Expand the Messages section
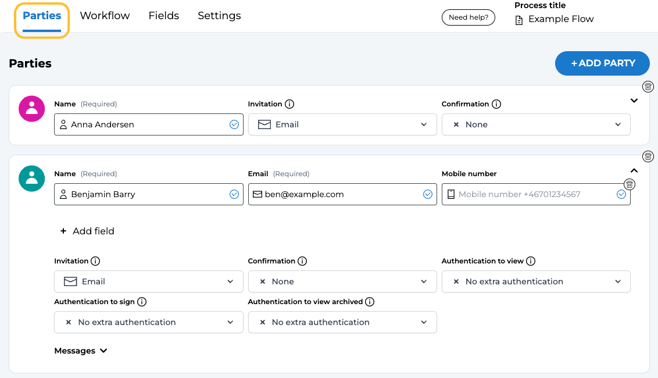Image resolution: width=658 pixels, height=378 pixels. (81, 351)
